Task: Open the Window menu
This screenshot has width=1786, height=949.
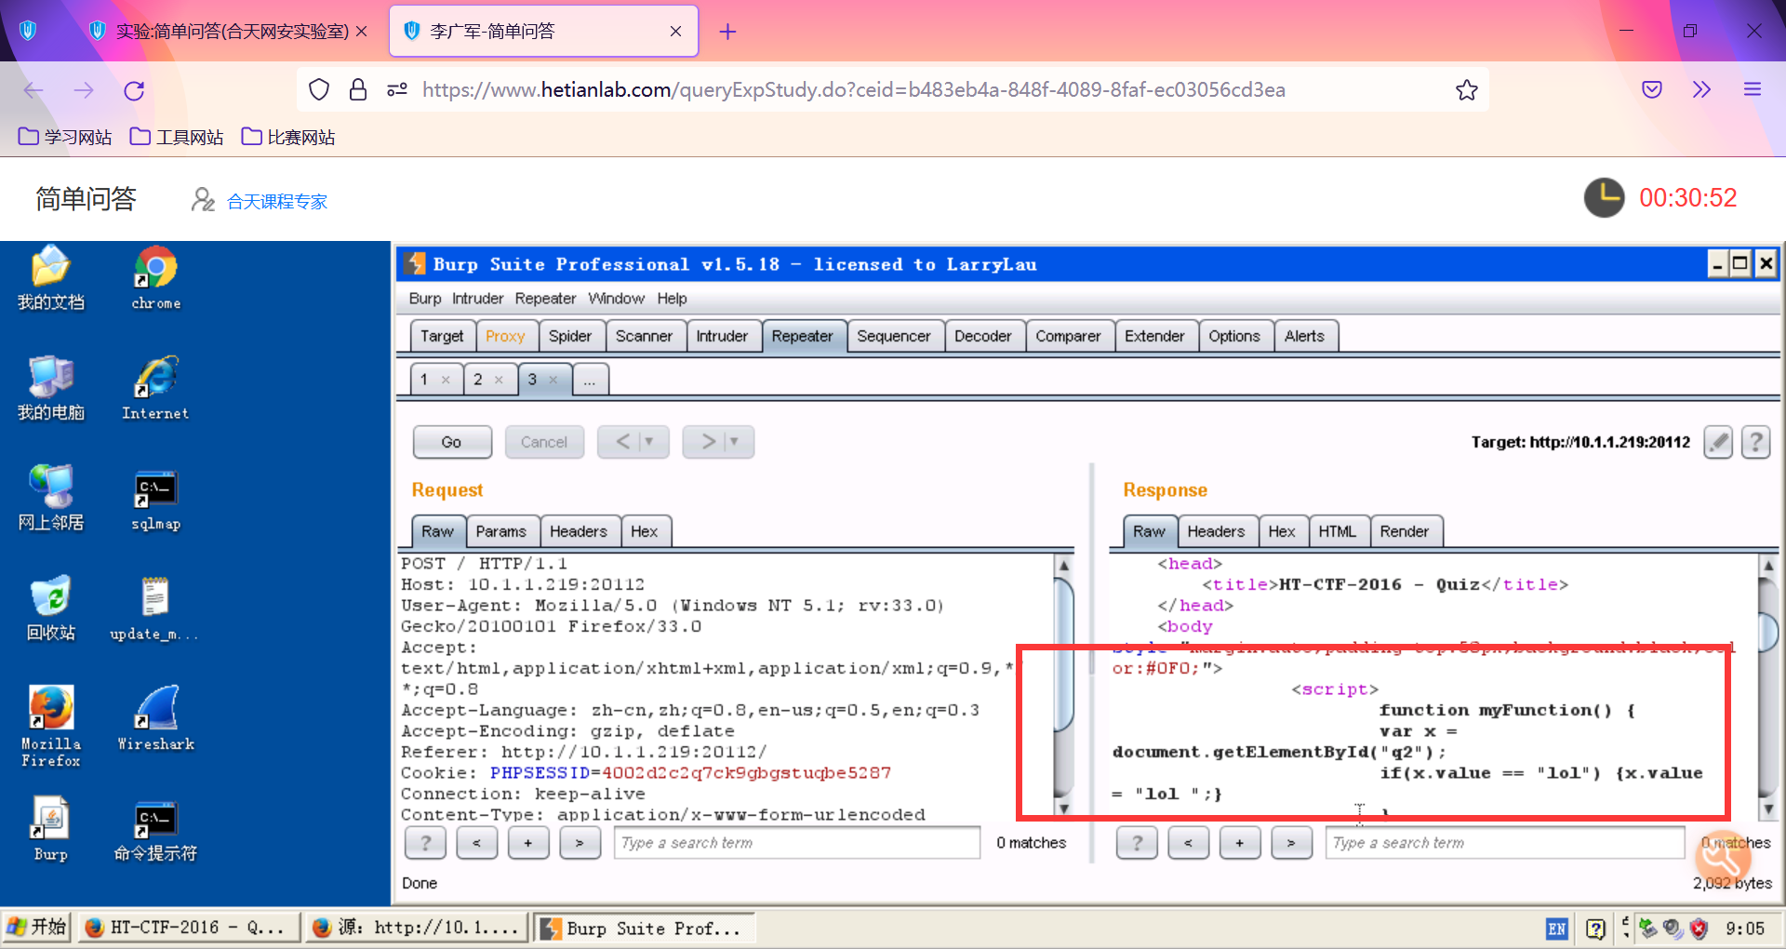Action: click(x=616, y=299)
